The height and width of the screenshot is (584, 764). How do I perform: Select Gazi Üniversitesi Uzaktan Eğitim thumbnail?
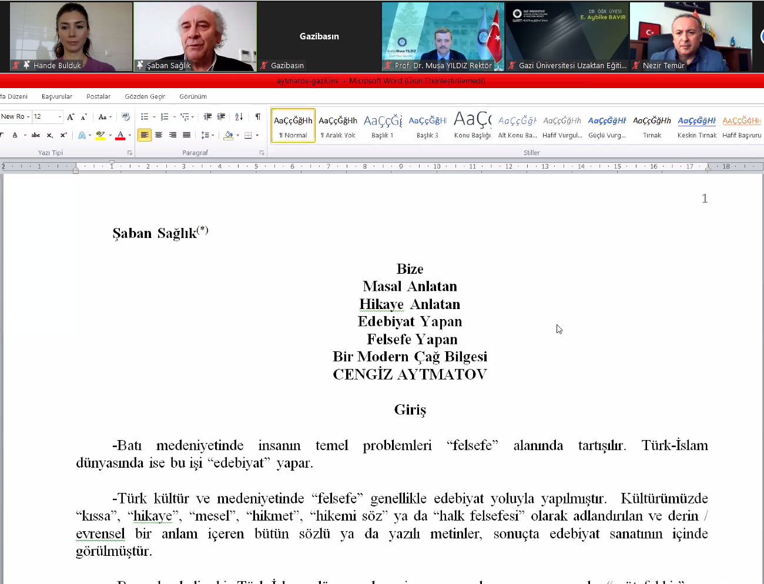[567, 36]
